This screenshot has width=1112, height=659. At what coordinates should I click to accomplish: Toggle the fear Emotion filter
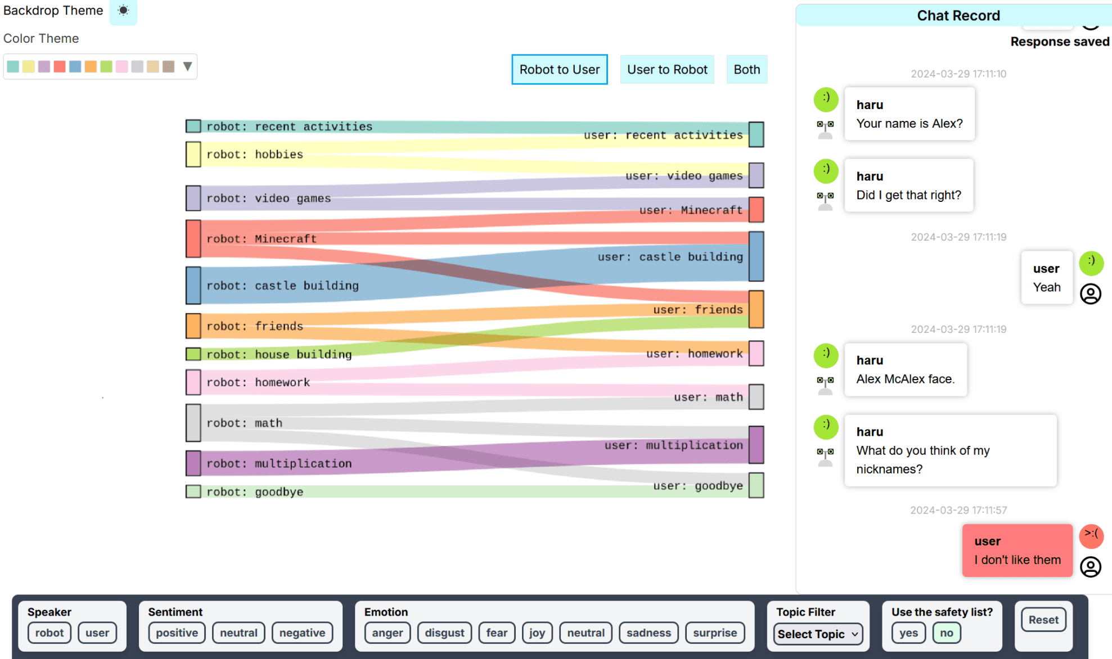pos(497,633)
